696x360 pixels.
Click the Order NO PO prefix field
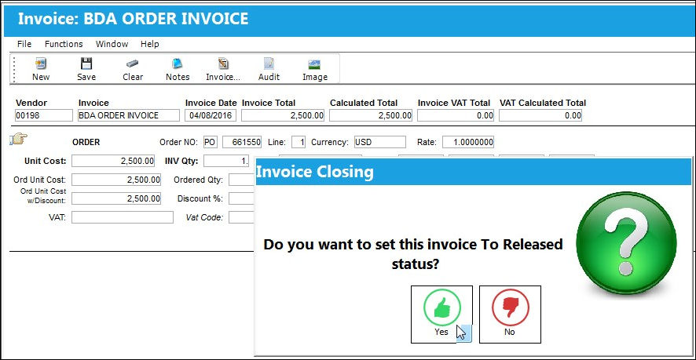pyautogui.click(x=210, y=142)
